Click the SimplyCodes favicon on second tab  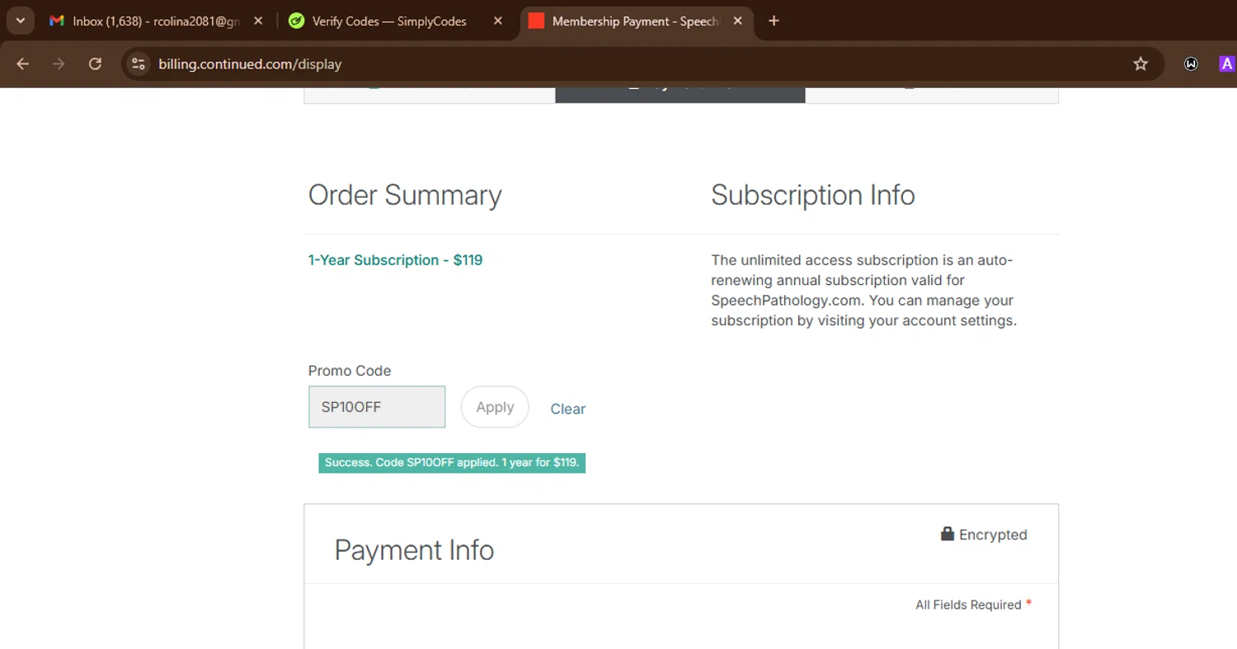[x=296, y=21]
